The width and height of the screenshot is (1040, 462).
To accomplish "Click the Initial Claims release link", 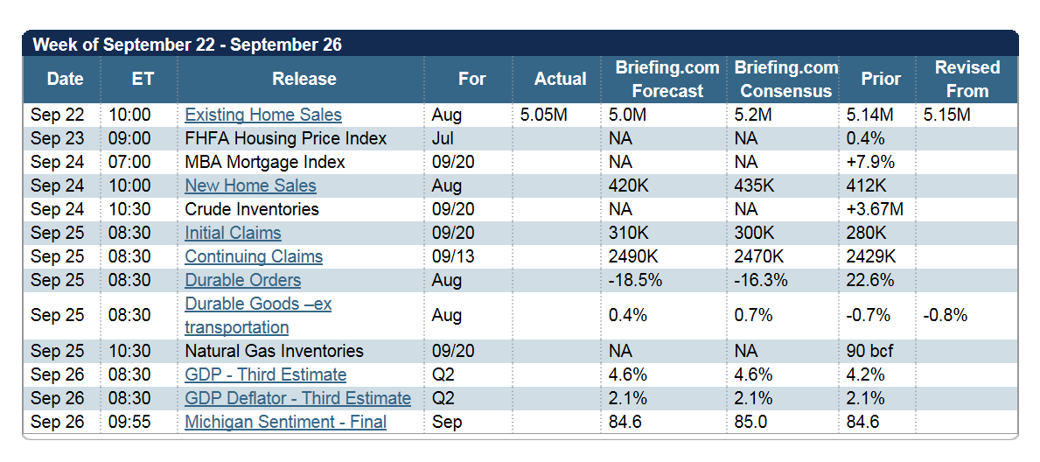I will coord(233,233).
